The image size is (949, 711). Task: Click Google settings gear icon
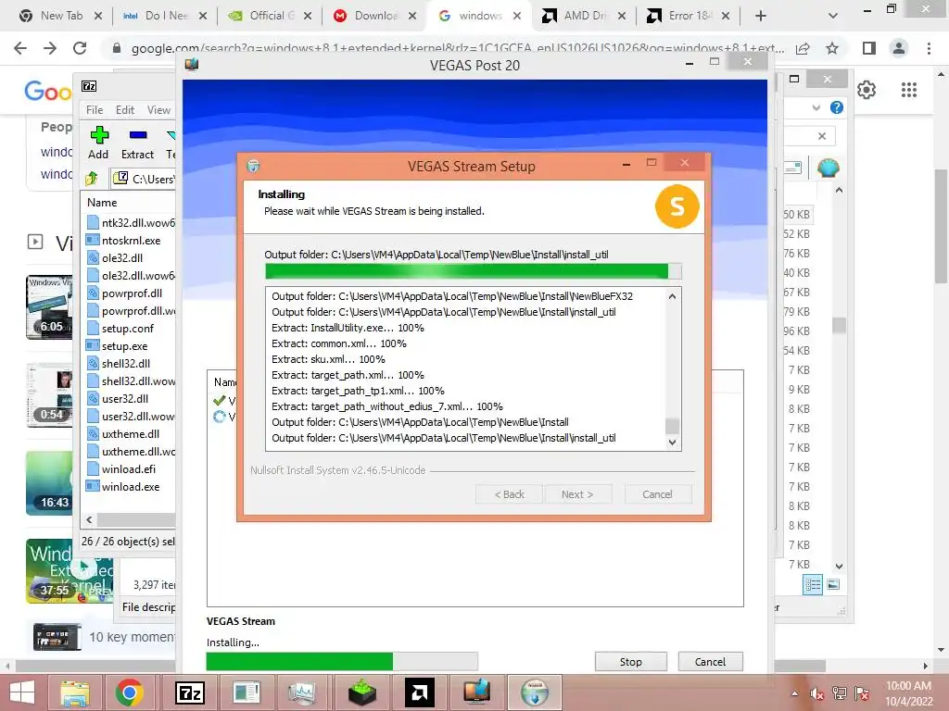point(867,90)
